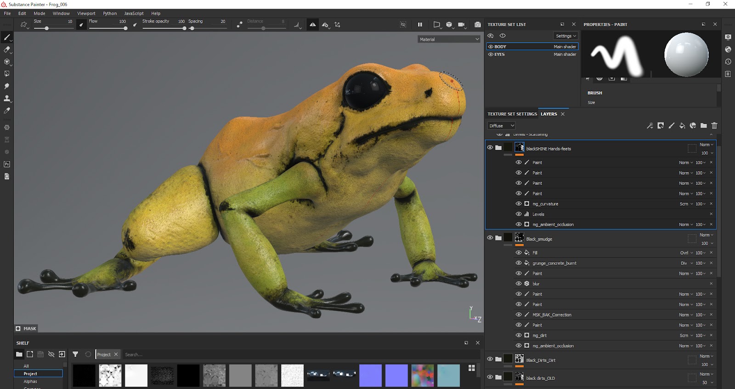
Task: Click the camera screenshot icon in viewport toolbar
Action: (x=478, y=25)
